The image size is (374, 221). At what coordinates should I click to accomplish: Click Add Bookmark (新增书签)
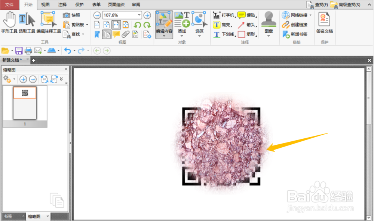[294, 34]
